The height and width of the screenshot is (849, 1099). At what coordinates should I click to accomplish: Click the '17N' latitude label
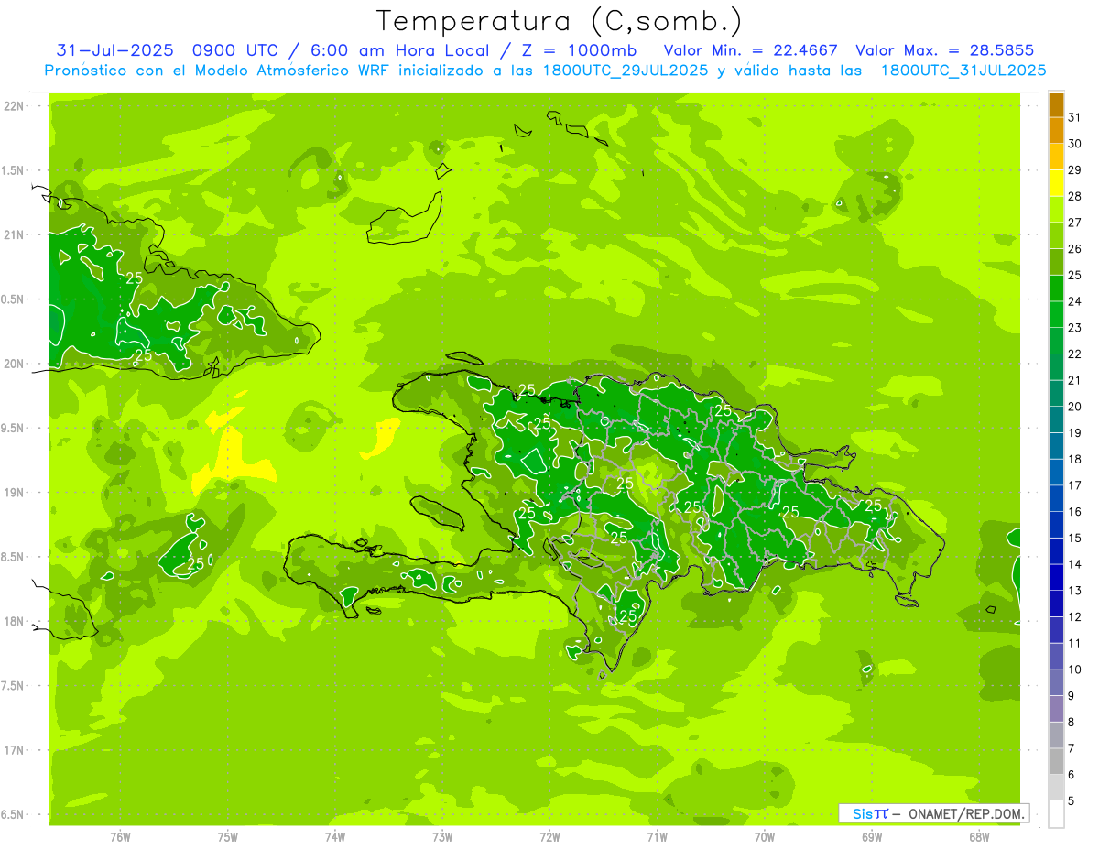point(14,750)
